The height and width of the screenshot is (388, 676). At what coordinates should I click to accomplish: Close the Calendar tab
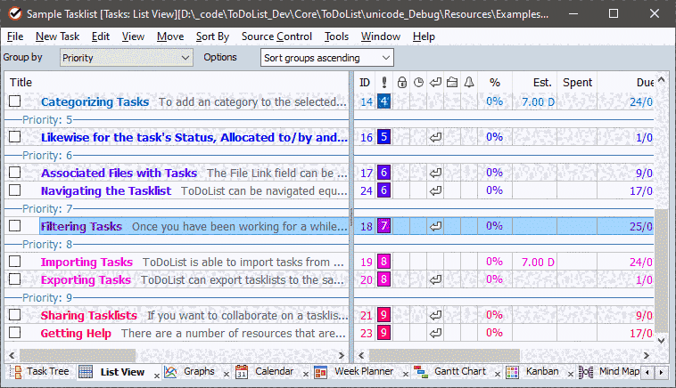coord(306,375)
